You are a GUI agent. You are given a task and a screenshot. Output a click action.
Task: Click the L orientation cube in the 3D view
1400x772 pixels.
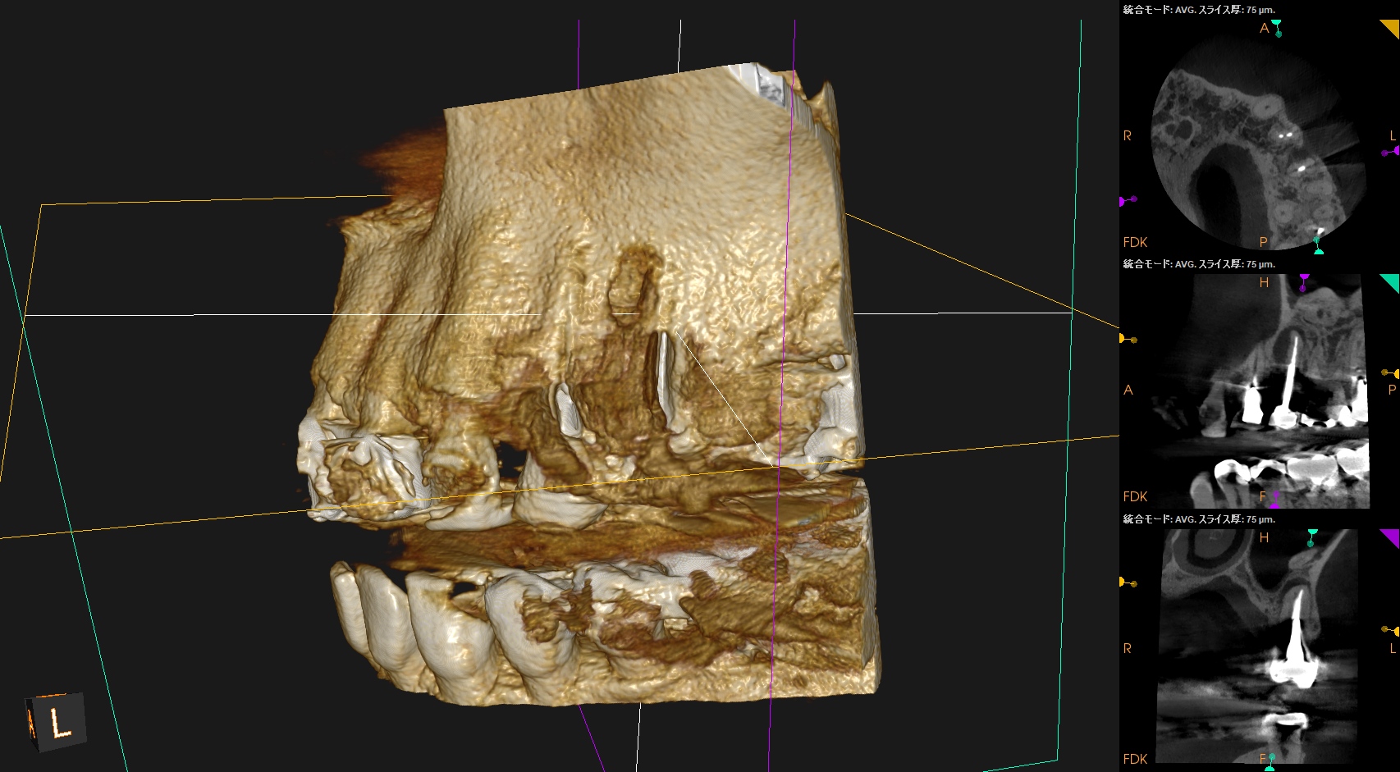(56, 722)
